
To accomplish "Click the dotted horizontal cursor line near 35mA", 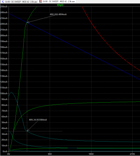I will (x=34, y=131).
